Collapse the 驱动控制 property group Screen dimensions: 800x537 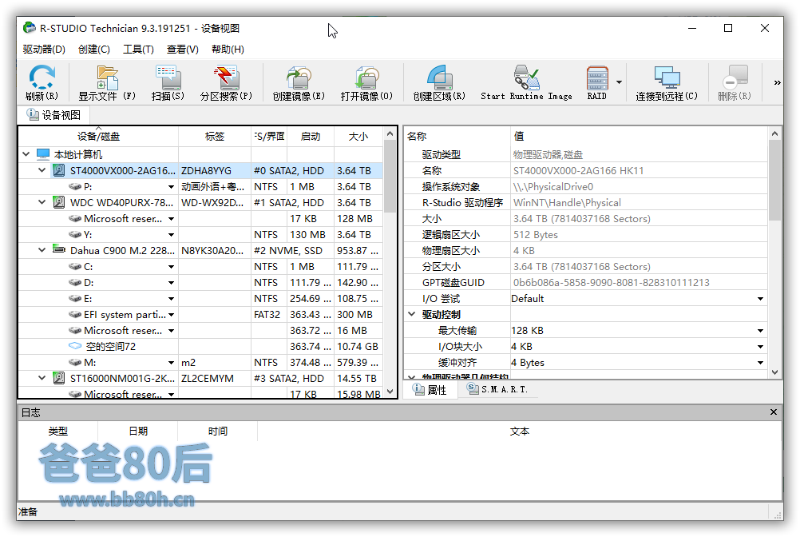(412, 314)
